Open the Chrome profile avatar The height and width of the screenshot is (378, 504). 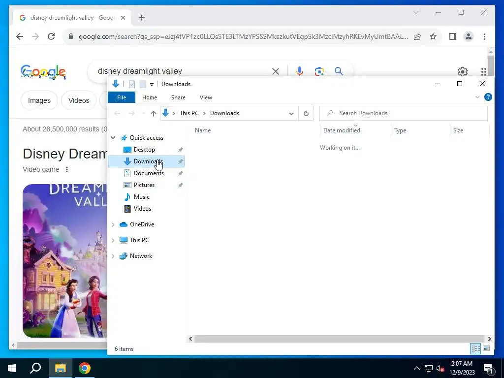[x=469, y=36]
